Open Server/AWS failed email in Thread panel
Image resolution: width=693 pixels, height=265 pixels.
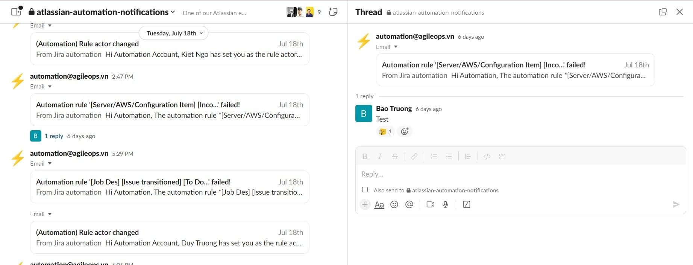point(516,70)
